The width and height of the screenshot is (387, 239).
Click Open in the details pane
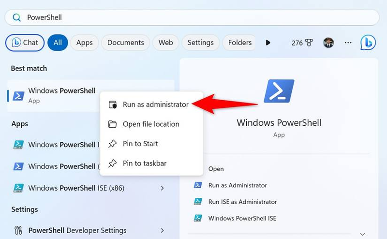pos(216,169)
